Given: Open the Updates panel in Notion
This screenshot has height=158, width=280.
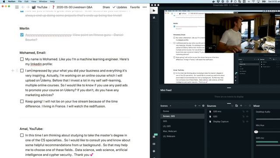Looking at the screenshot, I should tap(119, 7).
